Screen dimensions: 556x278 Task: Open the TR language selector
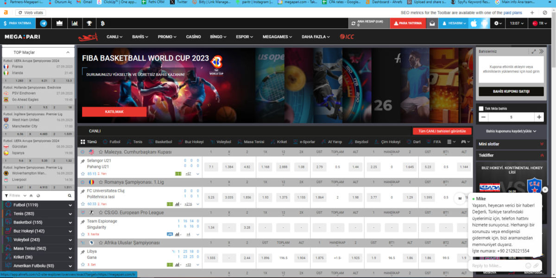pos(540,23)
